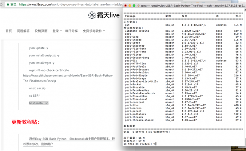Click the 'unzip ssr.zip' command text
The image size is (246, 151).
click(x=37, y=88)
